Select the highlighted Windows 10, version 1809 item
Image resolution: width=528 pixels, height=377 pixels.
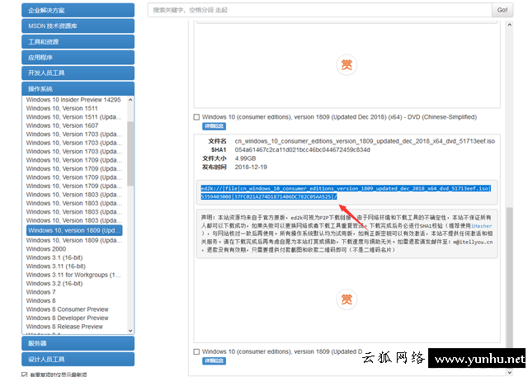pyautogui.click(x=74, y=231)
